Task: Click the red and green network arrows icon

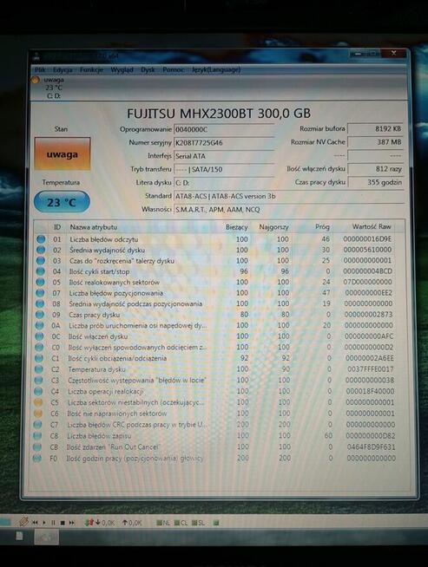Action: (x=89, y=523)
